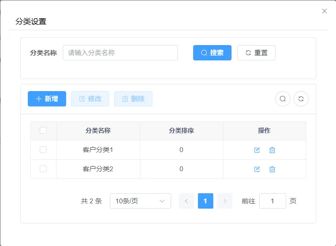
Task: Click the edit icon for 客户分类2
Action: tap(257, 169)
